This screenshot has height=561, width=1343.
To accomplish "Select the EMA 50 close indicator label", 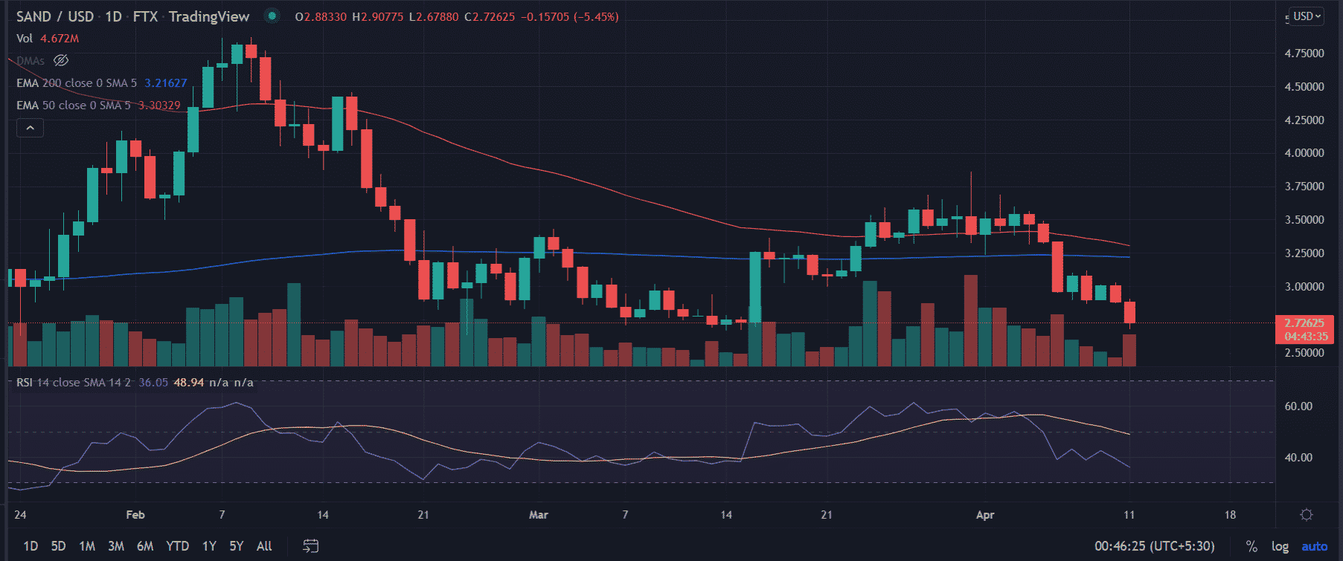I will tap(73, 106).
